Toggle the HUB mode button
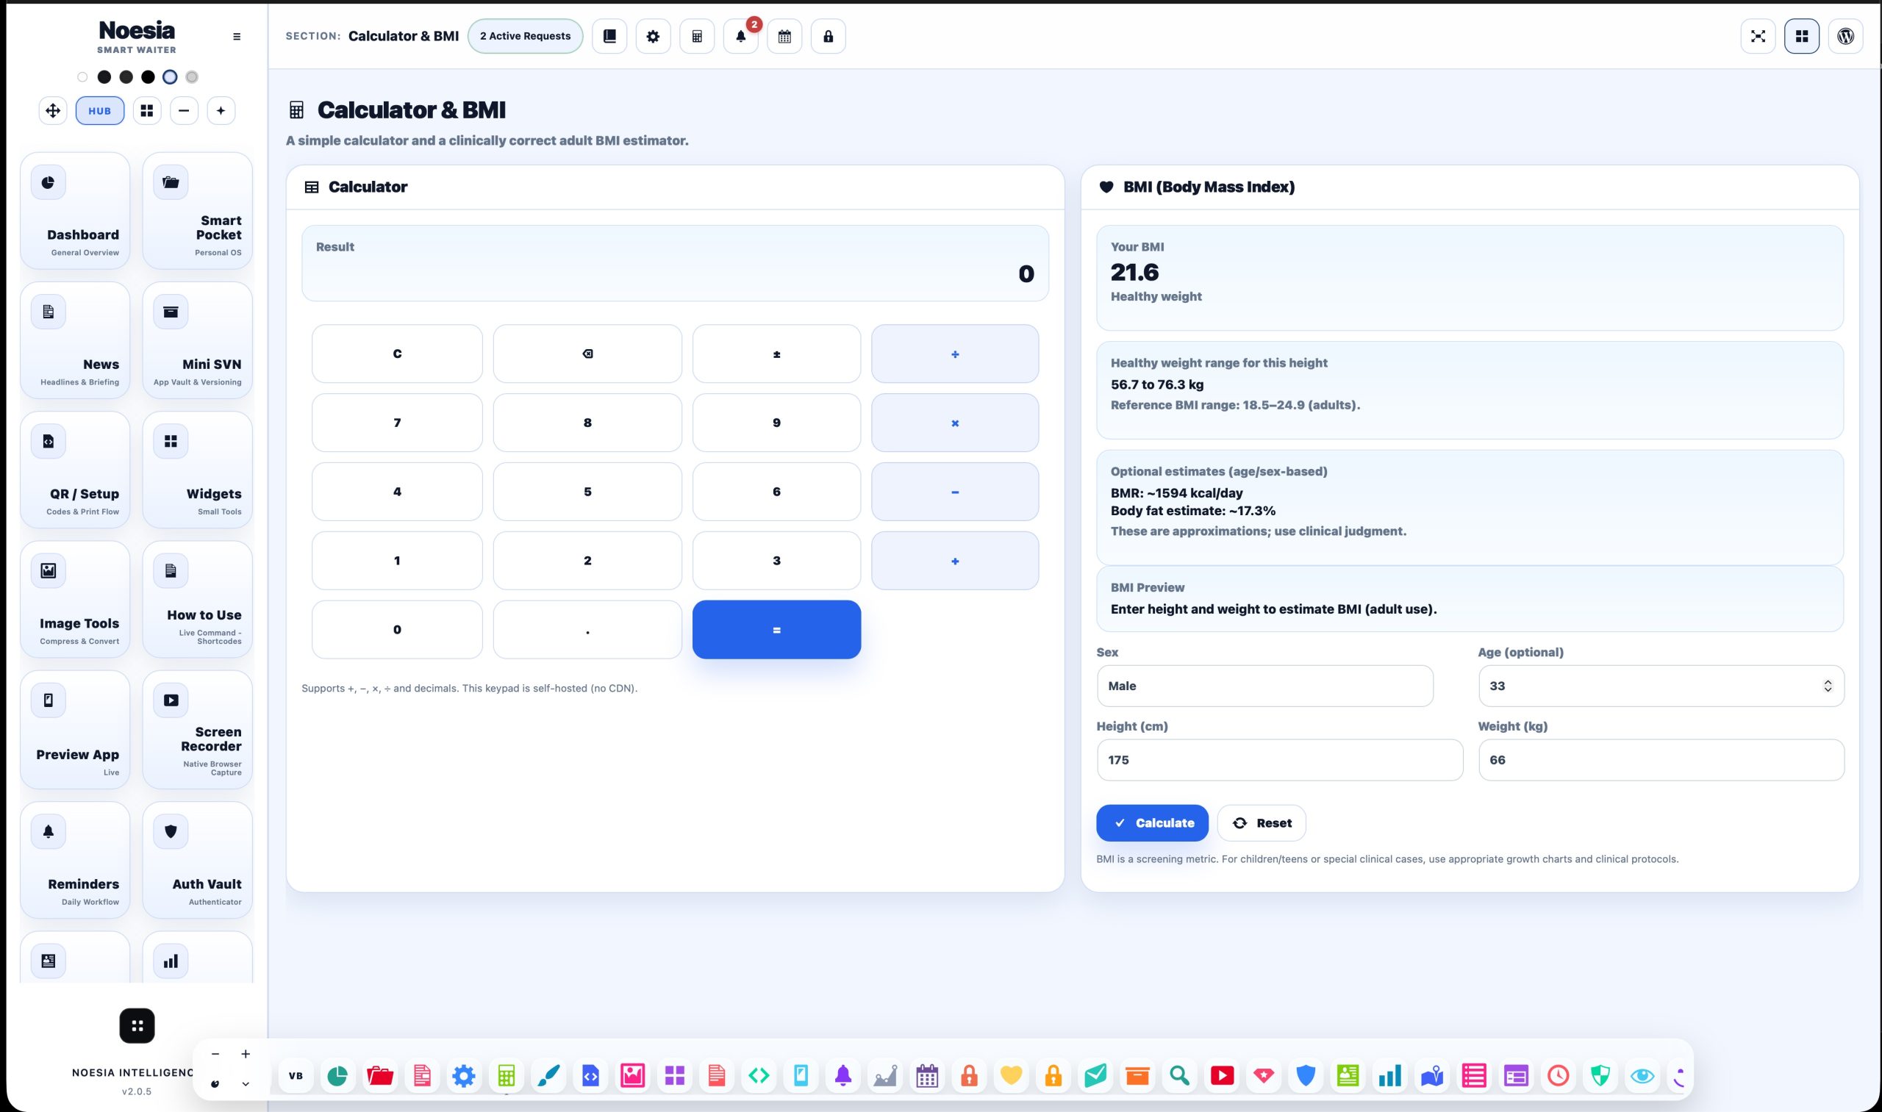This screenshot has height=1112, width=1882. [100, 111]
